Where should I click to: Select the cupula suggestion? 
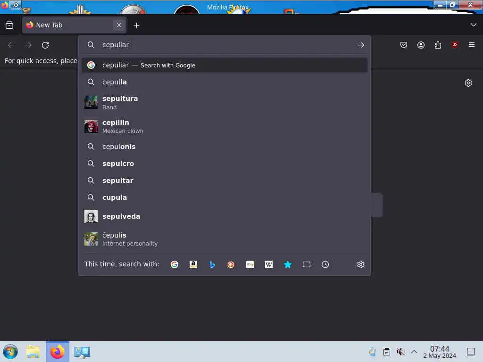point(224,197)
